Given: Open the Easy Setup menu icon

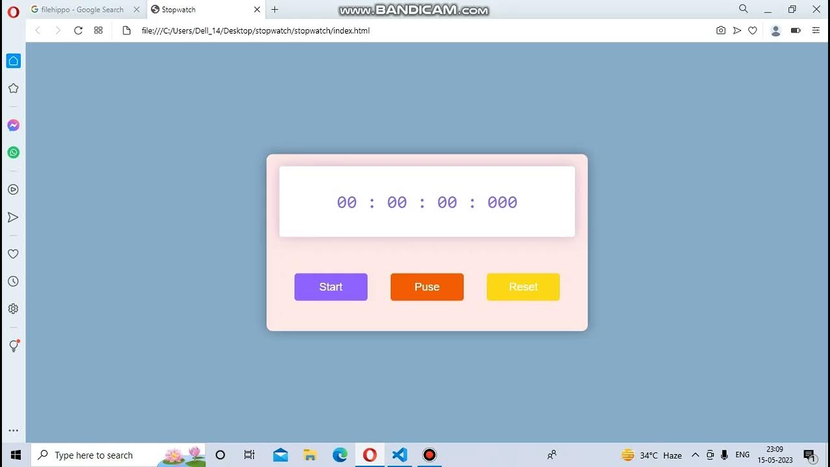Looking at the screenshot, I should click(x=816, y=30).
